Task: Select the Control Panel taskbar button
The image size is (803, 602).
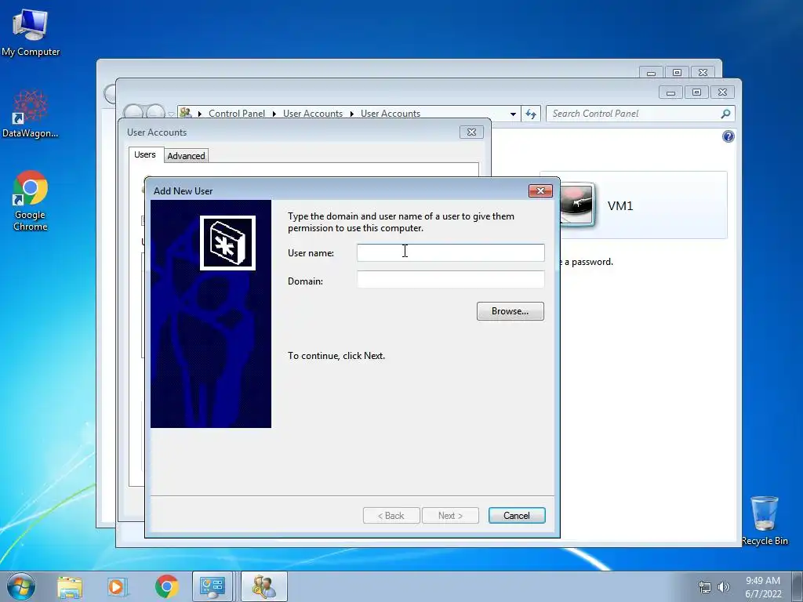Action: [x=213, y=586]
